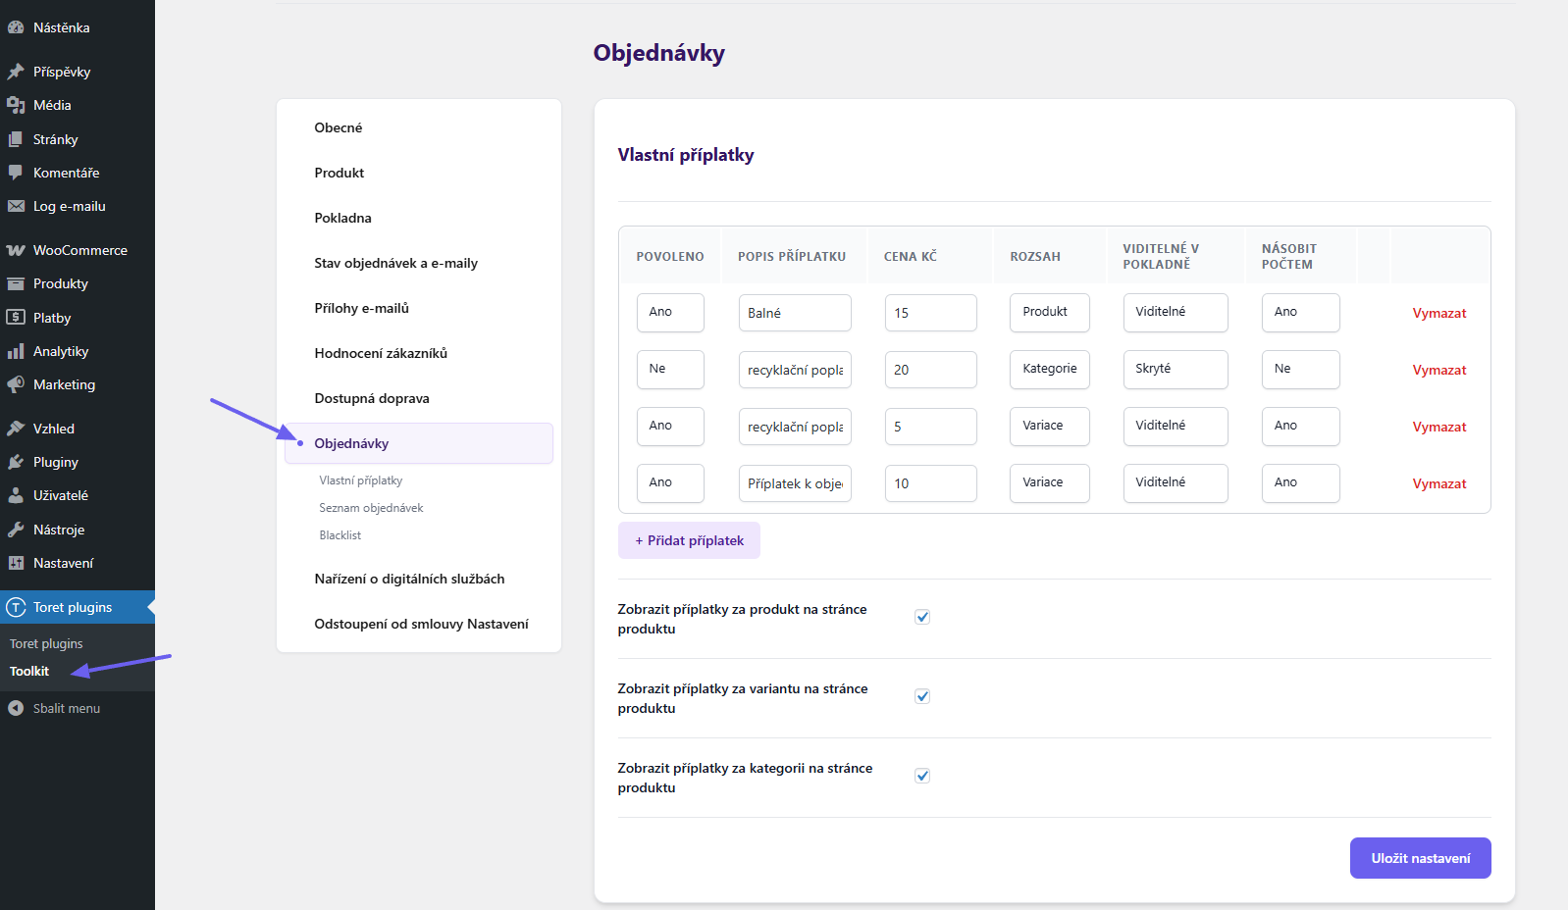Click the Balné description input field
Viewport: 1568px width, 910px height.
tap(795, 313)
